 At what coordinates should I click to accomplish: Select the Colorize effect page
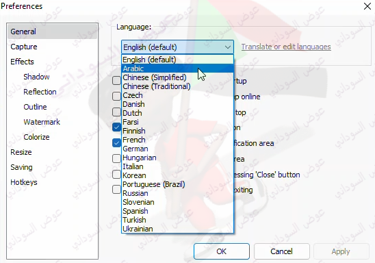36,137
